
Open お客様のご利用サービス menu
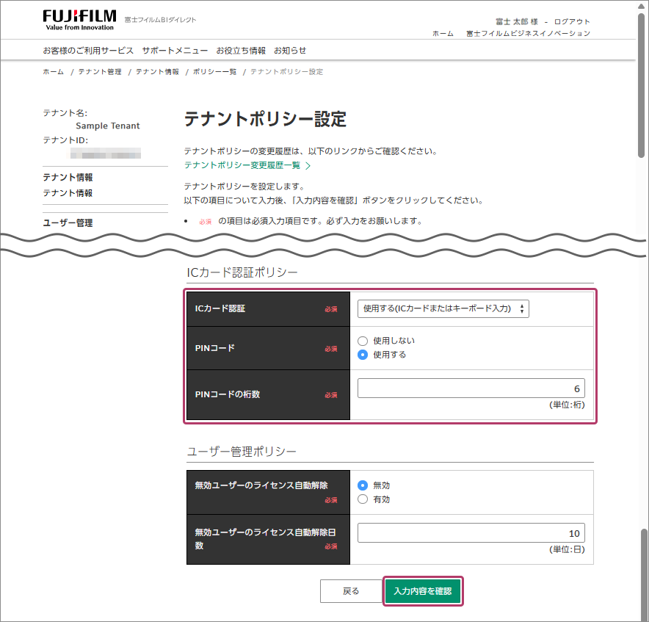[88, 51]
